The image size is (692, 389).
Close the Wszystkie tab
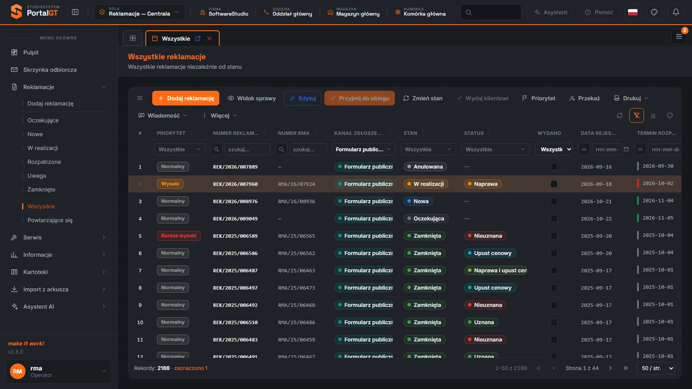209,38
